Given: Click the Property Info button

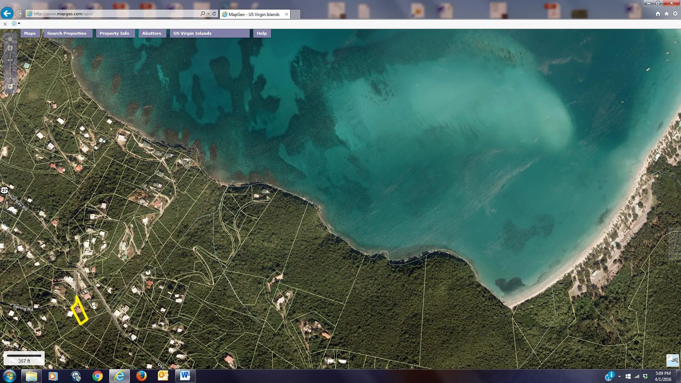Looking at the screenshot, I should tap(114, 33).
